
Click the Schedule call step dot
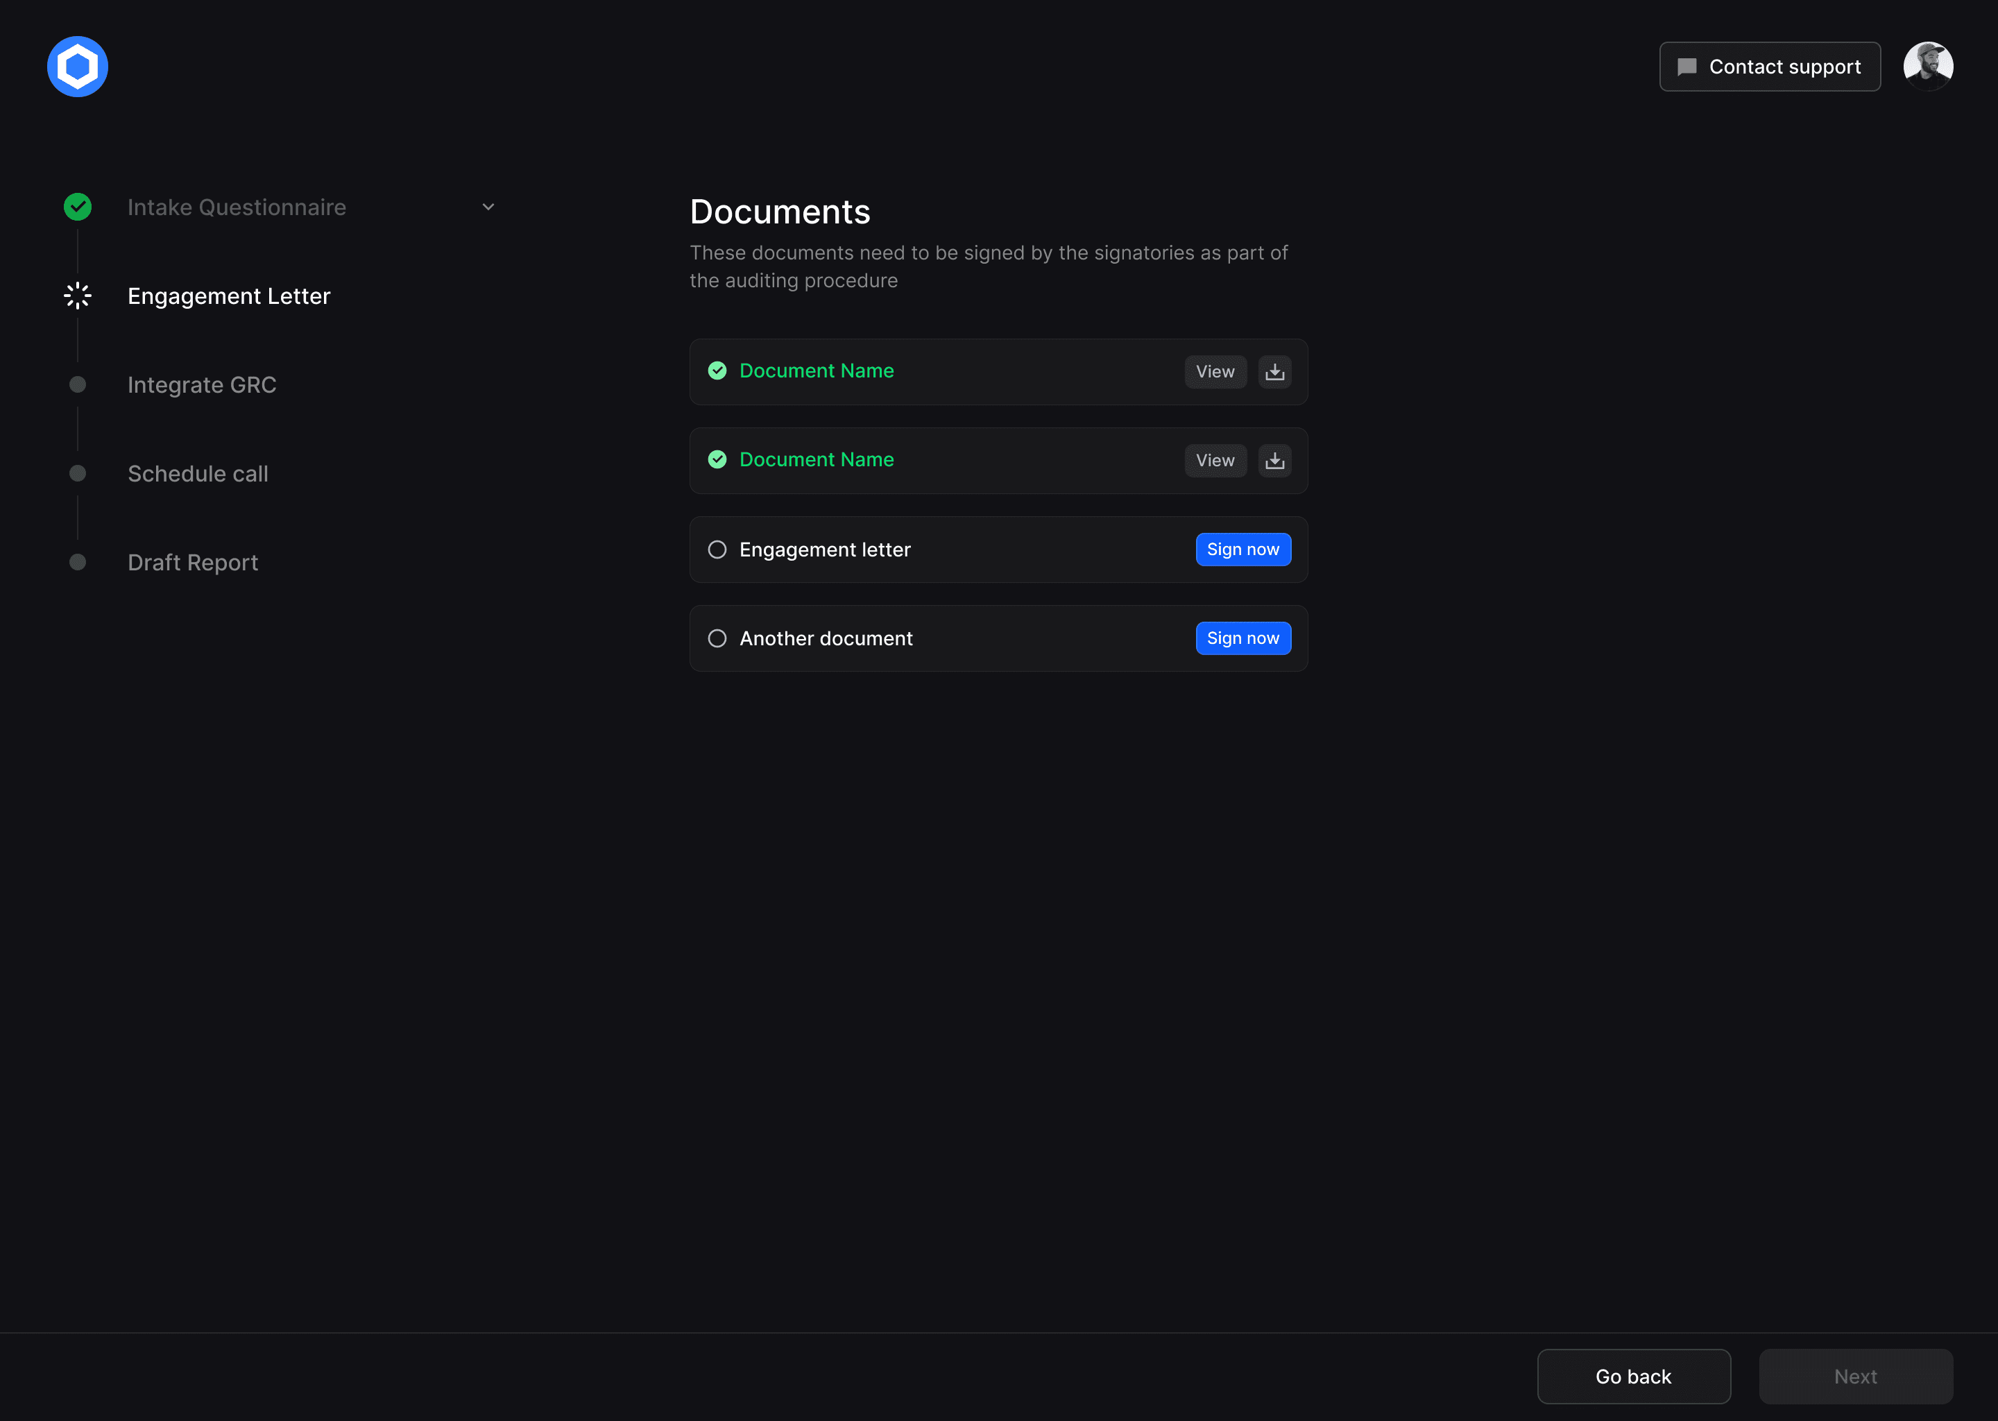click(x=78, y=473)
